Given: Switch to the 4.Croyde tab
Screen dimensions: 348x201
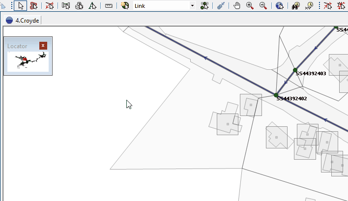Looking at the screenshot, I should pyautogui.click(x=23, y=21).
